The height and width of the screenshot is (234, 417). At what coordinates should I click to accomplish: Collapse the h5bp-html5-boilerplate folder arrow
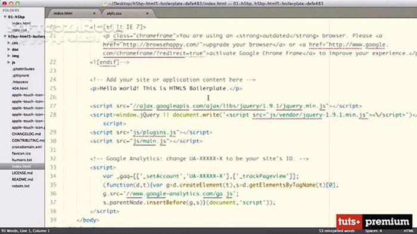(5, 36)
